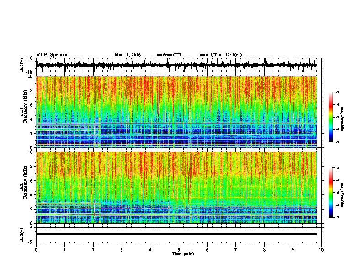Screen dimensions: 362x280
Task: Click the "-5" tick on ch.3(V) axis
Action: coord(31,242)
